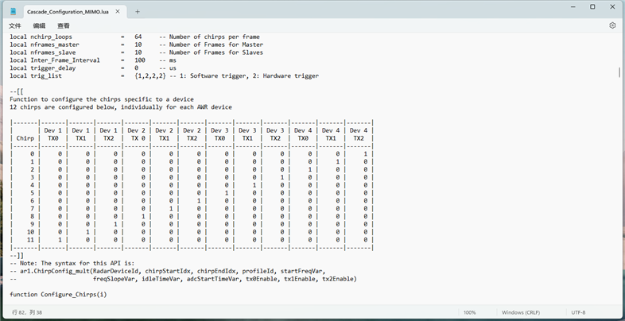The image size is (625, 321).
Task: Click the text 'local Inter_Frame_Interval'
Action: 55,60
